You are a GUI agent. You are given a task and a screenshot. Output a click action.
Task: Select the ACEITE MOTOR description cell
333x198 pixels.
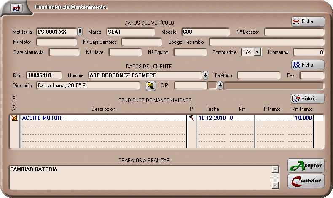(x=103, y=118)
